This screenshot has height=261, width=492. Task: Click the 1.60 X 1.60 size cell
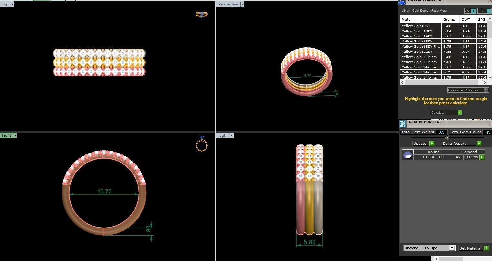click(433, 157)
